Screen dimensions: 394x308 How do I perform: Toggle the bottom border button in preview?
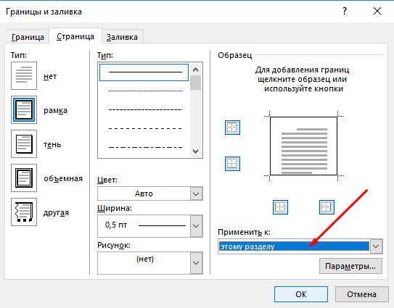click(232, 164)
